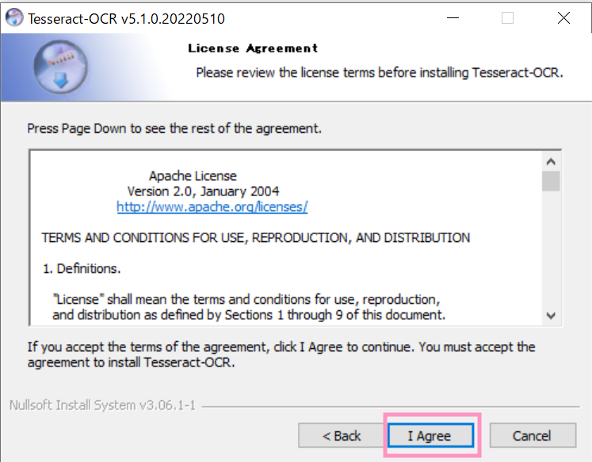Click the license scrollbar down arrow

click(x=551, y=316)
